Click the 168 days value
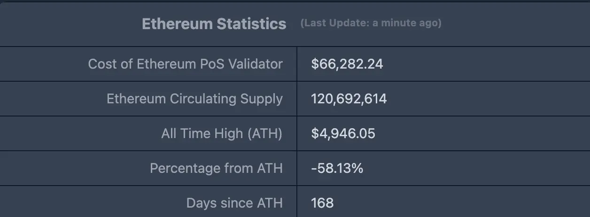 click(x=322, y=203)
